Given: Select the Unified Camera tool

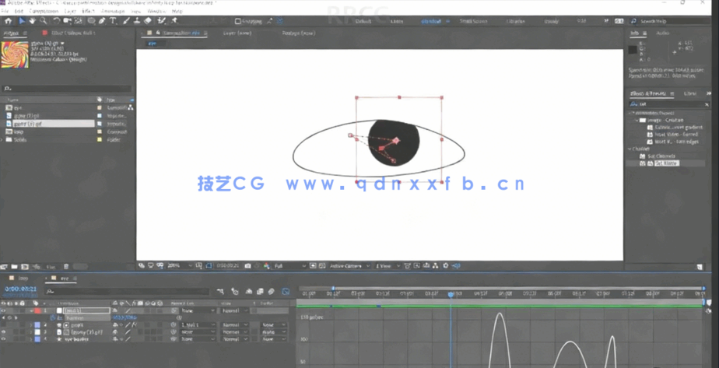Looking at the screenshot, I should (68, 21).
